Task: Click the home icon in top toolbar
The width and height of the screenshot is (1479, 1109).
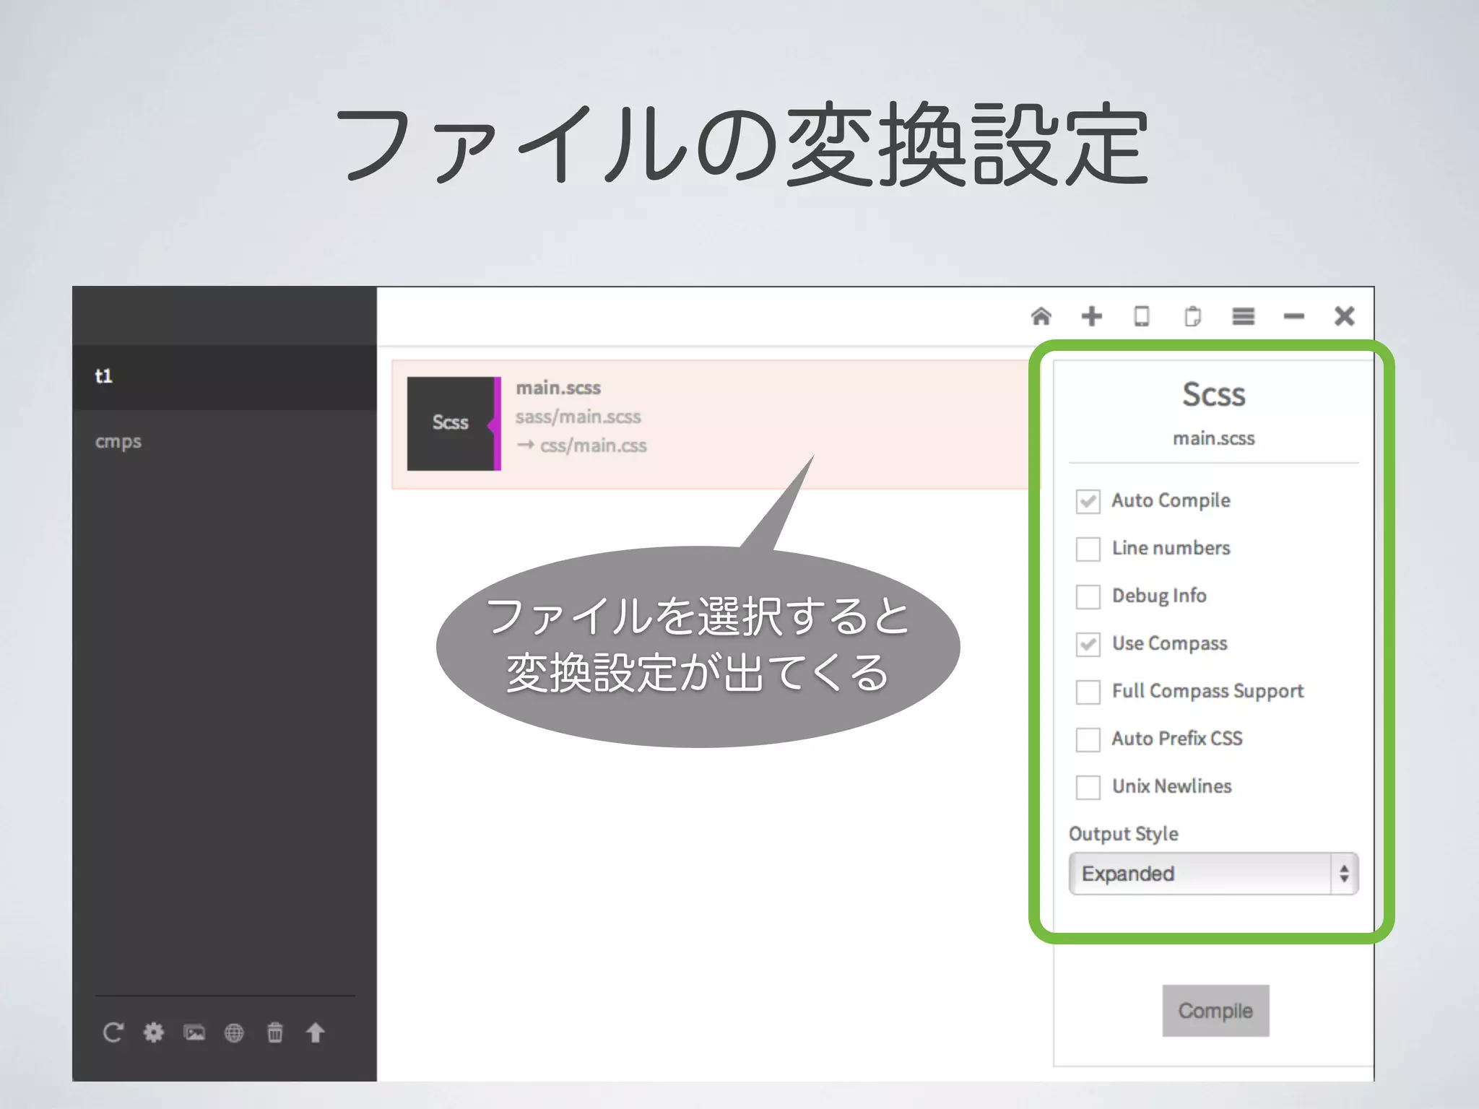Action: point(1041,316)
